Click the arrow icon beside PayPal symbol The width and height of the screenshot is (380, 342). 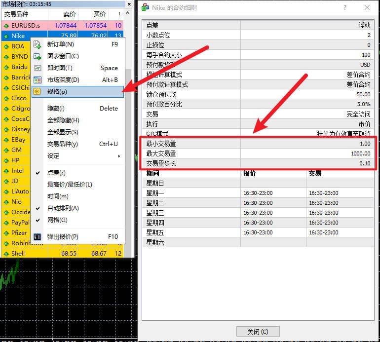pos(6,223)
